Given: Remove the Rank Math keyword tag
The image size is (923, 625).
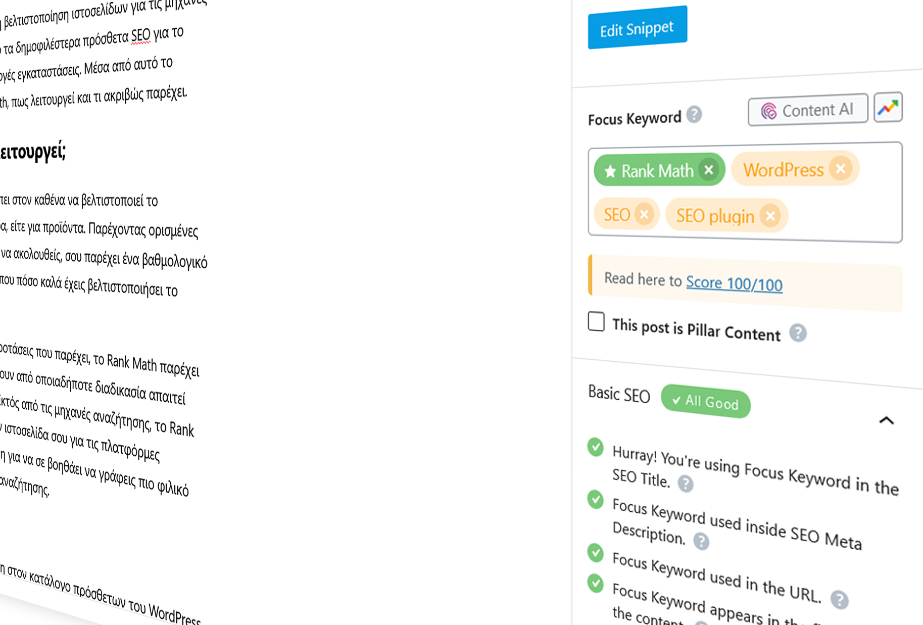Looking at the screenshot, I should (x=709, y=169).
